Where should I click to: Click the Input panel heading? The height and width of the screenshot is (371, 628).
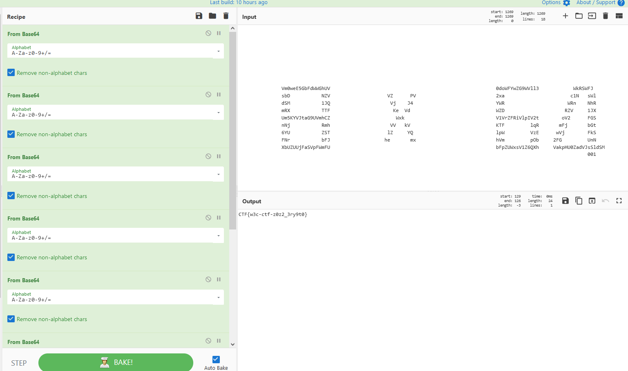tap(249, 17)
